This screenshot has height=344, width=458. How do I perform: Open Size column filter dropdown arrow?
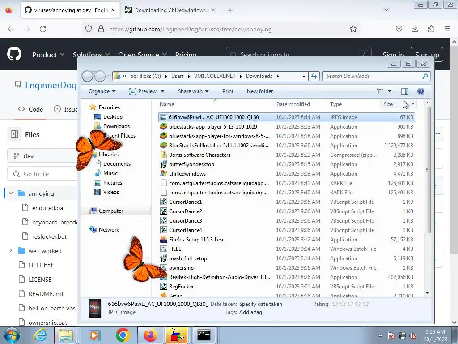click(413, 104)
